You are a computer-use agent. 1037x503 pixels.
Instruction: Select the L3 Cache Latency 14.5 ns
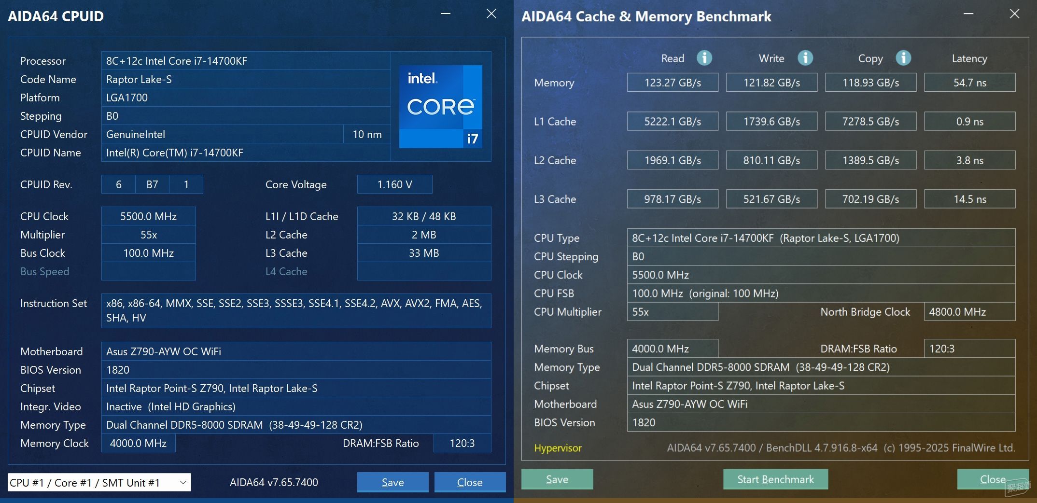tap(969, 199)
